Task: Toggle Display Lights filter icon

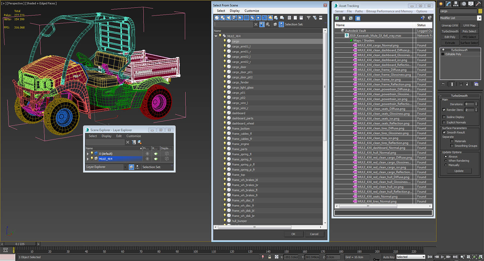Action: [229, 18]
